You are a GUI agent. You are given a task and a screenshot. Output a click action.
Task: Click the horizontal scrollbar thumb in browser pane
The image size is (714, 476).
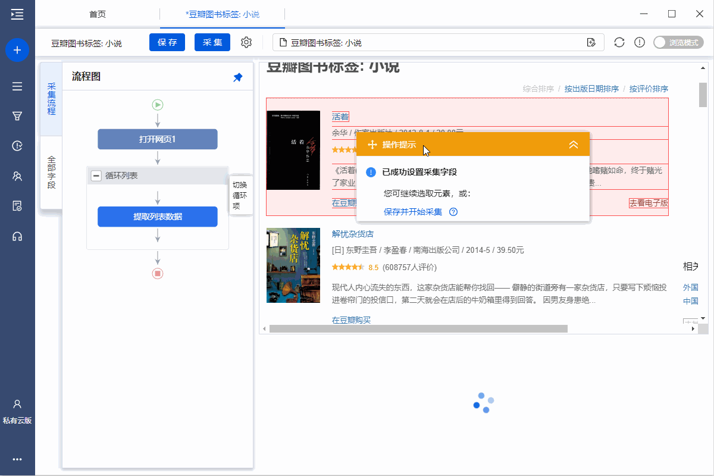point(418,328)
